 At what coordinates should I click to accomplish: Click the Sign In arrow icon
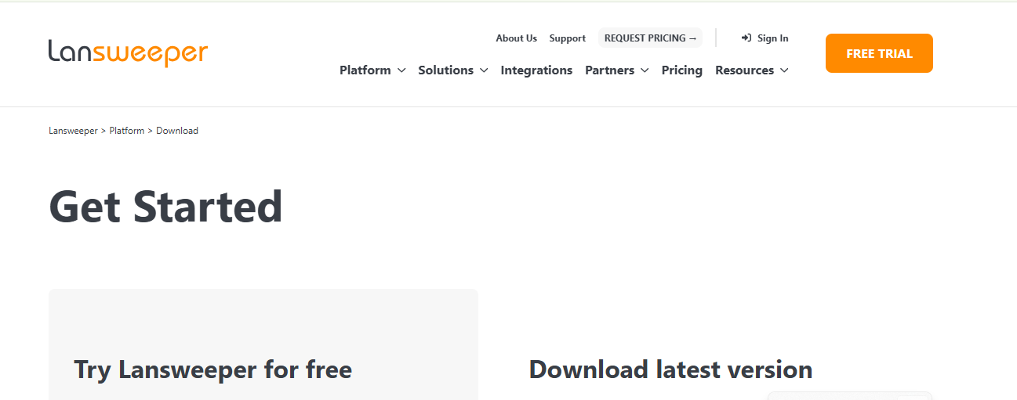(746, 38)
